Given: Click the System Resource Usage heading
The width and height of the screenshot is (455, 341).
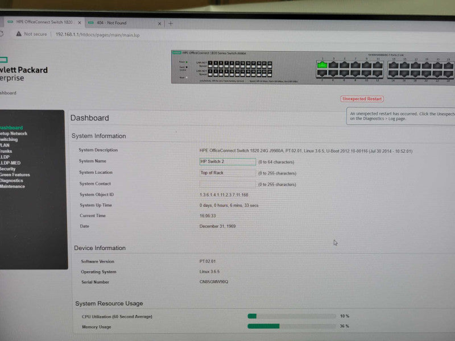Looking at the screenshot, I should click(x=109, y=303).
